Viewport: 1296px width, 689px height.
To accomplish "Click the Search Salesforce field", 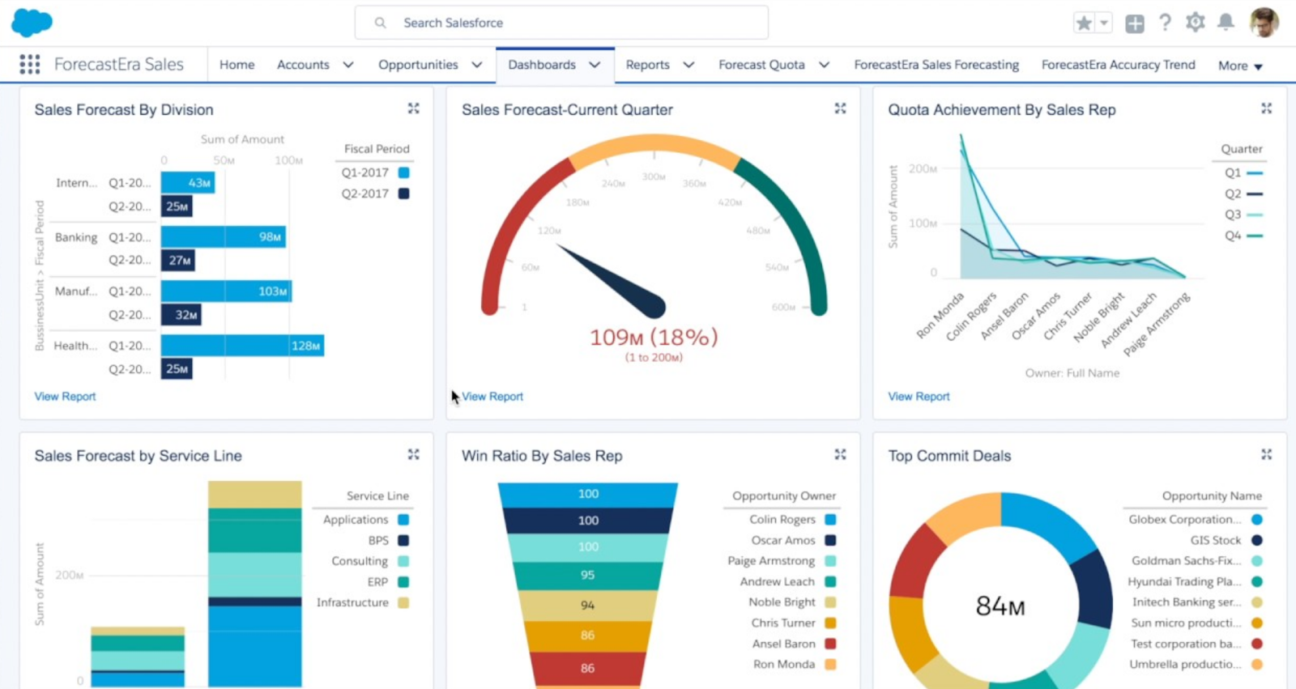I will (x=561, y=23).
